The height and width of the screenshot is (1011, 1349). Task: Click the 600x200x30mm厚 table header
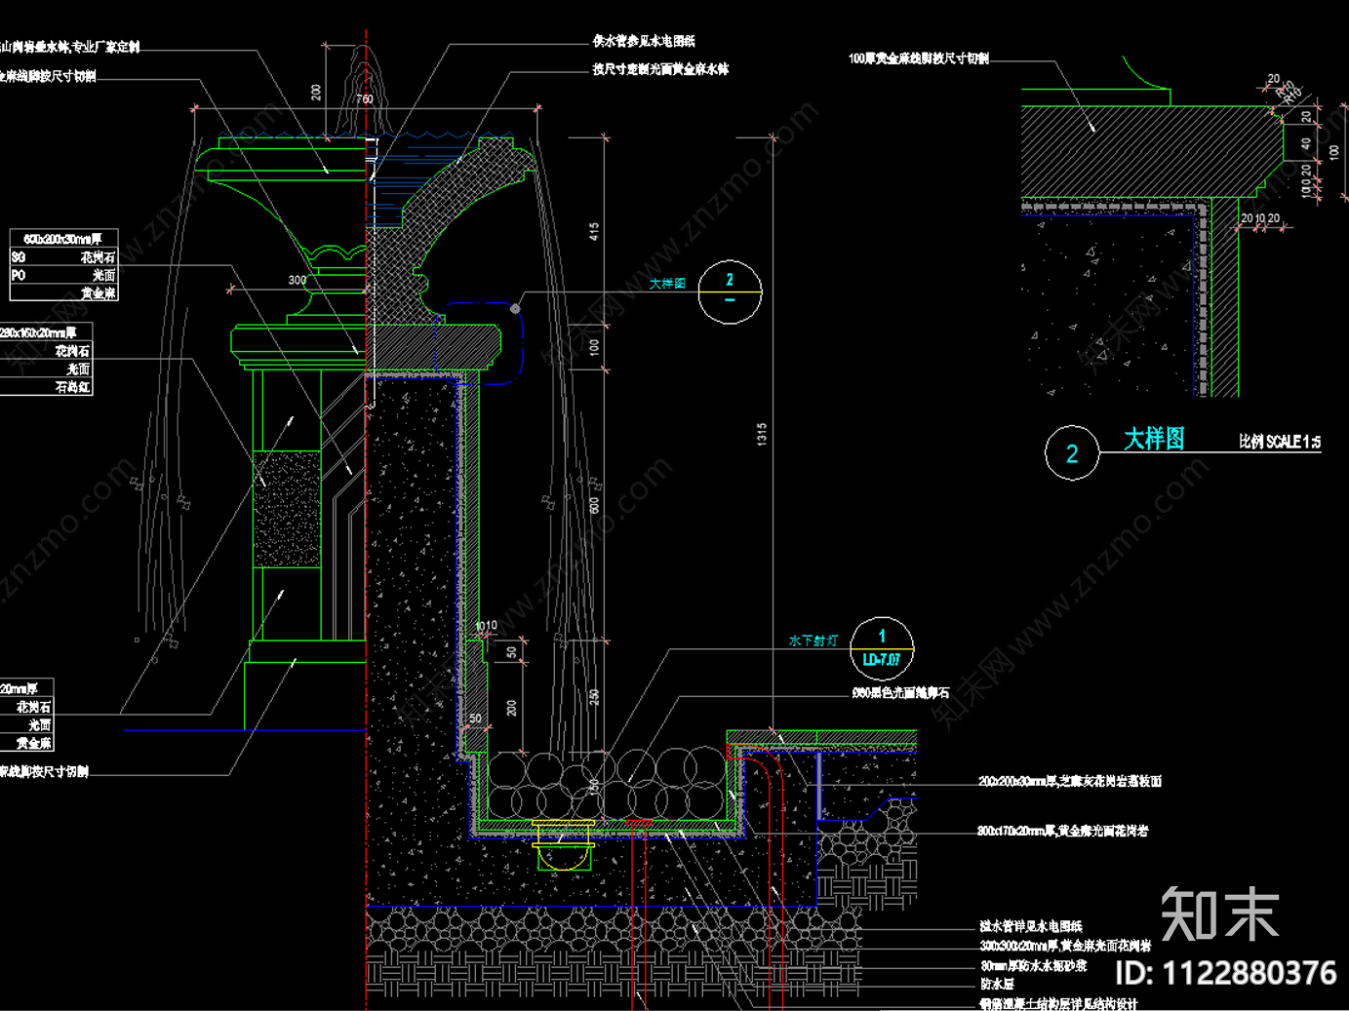pyautogui.click(x=63, y=239)
